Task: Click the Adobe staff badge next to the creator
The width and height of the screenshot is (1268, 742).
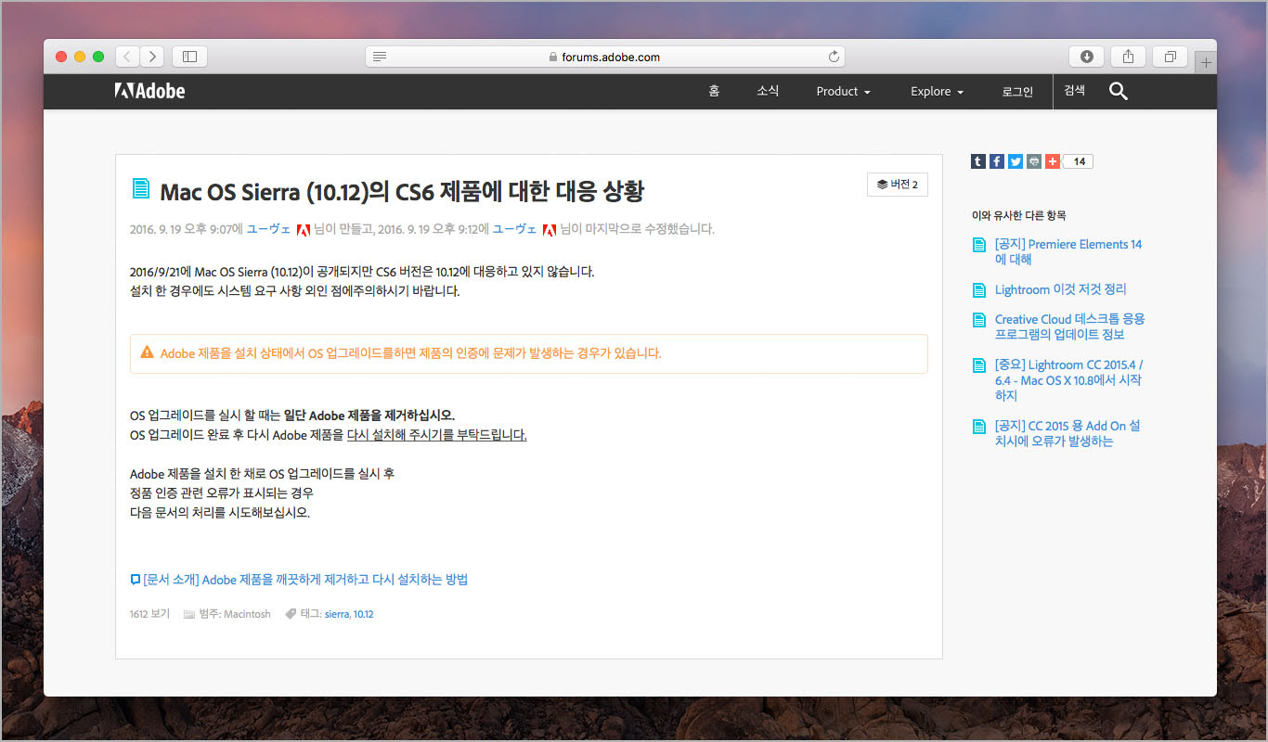Action: coord(303,229)
